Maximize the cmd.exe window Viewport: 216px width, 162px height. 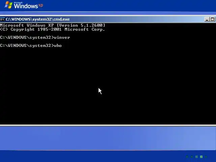[x=212, y=19]
